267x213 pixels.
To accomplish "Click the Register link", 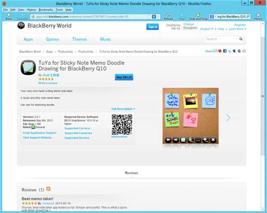I will coord(240,25).
